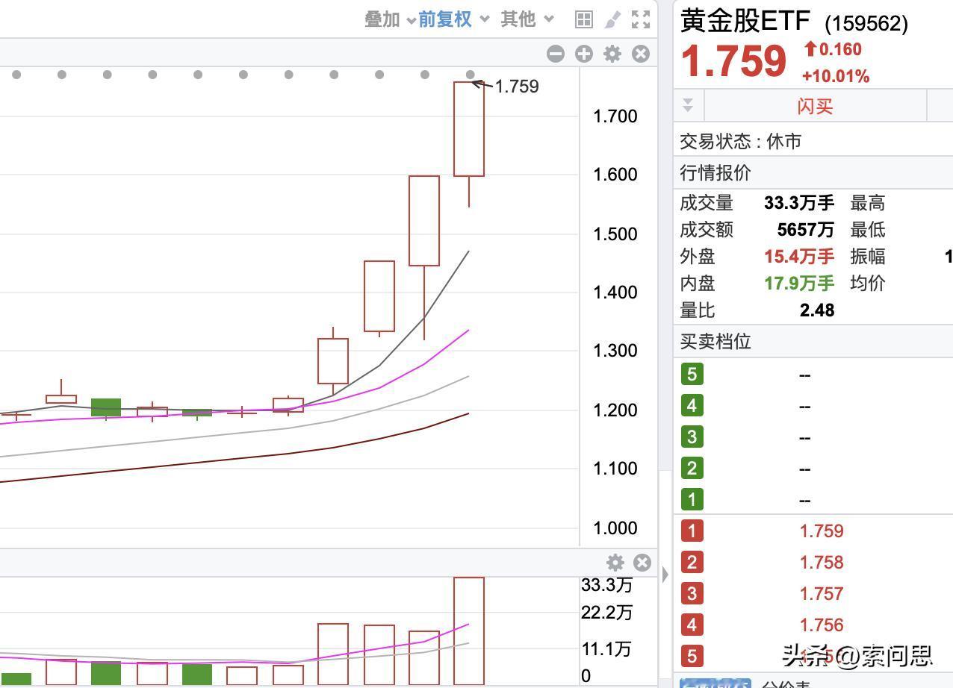
Task: Select buy level 5 in order book
Action: 692,375
